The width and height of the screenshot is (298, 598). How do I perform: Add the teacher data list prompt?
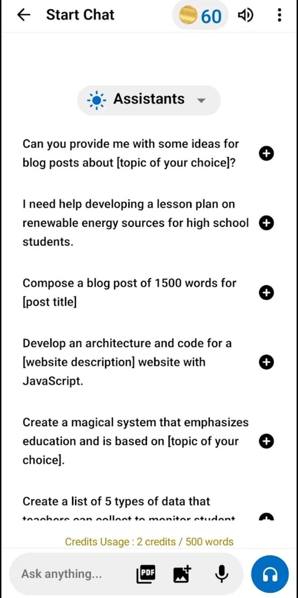click(x=266, y=517)
